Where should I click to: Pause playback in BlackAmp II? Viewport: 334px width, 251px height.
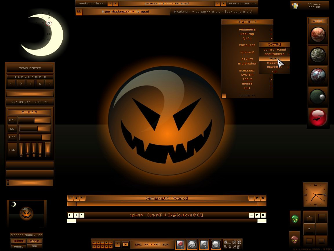coord(30,83)
